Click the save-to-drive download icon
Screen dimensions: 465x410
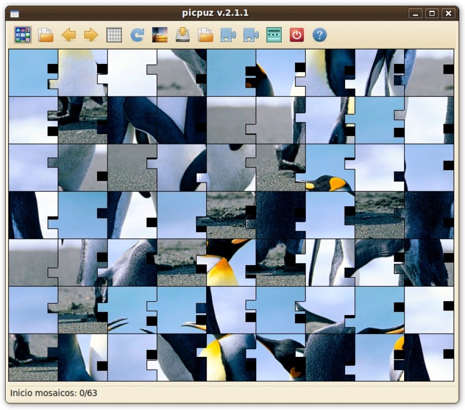pos(182,35)
